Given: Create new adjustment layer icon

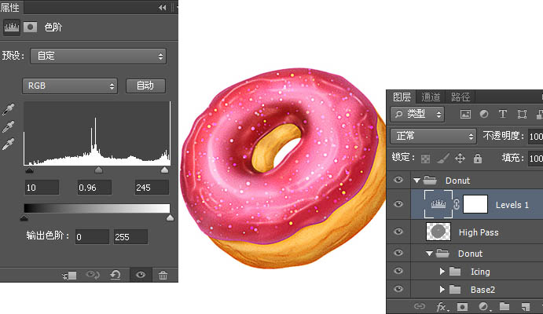Looking at the screenshot, I should click(x=483, y=306).
